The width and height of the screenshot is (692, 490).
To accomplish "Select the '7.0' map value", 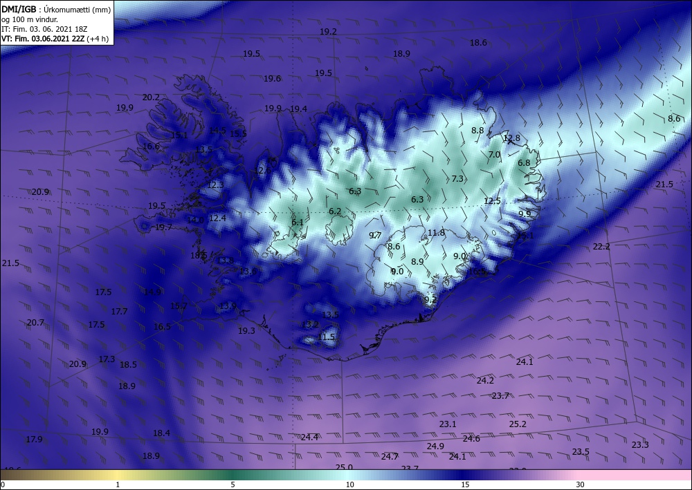I will [x=494, y=155].
